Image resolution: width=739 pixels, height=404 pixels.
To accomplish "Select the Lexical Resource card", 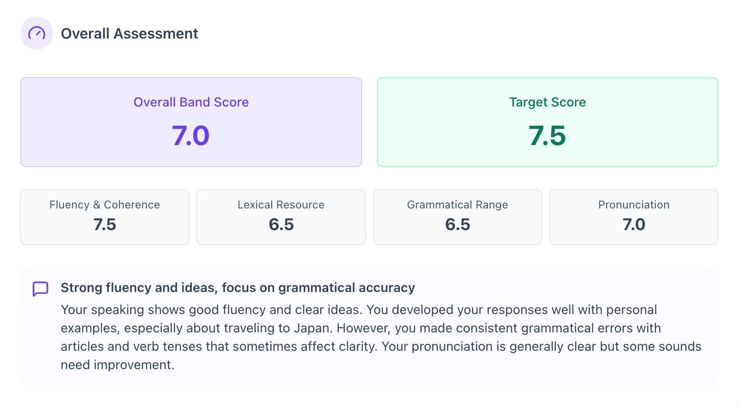I will (x=281, y=217).
